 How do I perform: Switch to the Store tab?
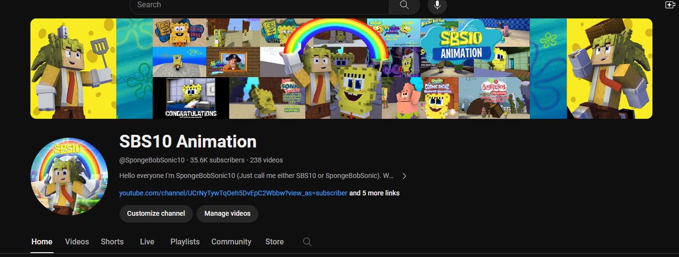[274, 242]
